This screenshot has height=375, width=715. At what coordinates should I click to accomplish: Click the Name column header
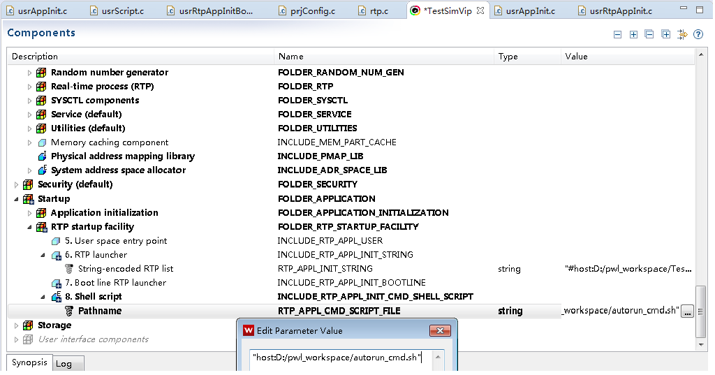coord(290,57)
